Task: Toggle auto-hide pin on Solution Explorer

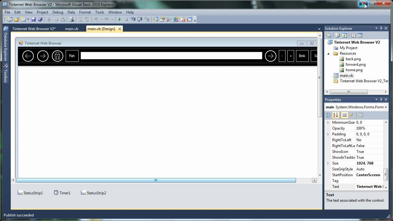Action: [x=381, y=28]
